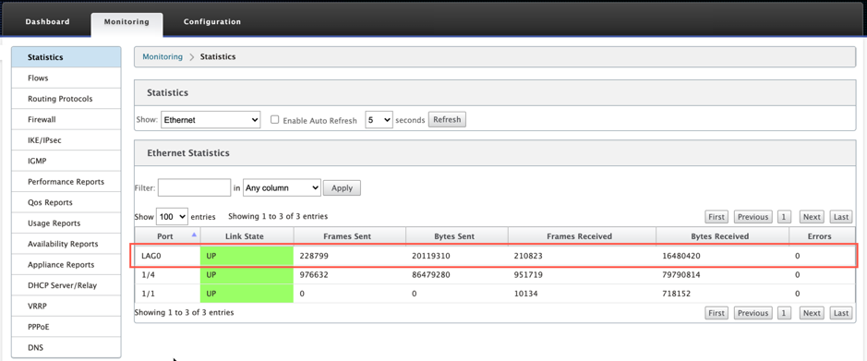Open the refresh seconds dropdown
867x361 pixels.
[x=379, y=119]
